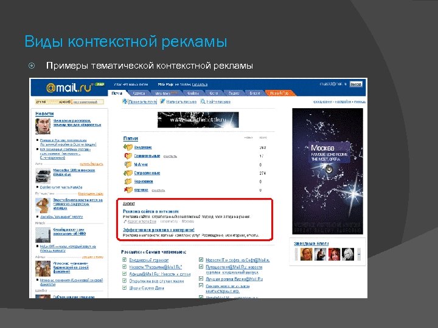Open the Новости heading link

44,114
